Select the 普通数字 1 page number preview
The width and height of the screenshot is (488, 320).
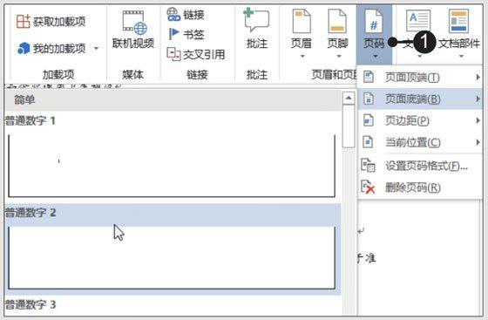(x=172, y=166)
